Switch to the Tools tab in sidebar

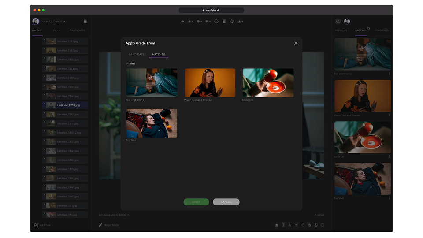click(56, 30)
